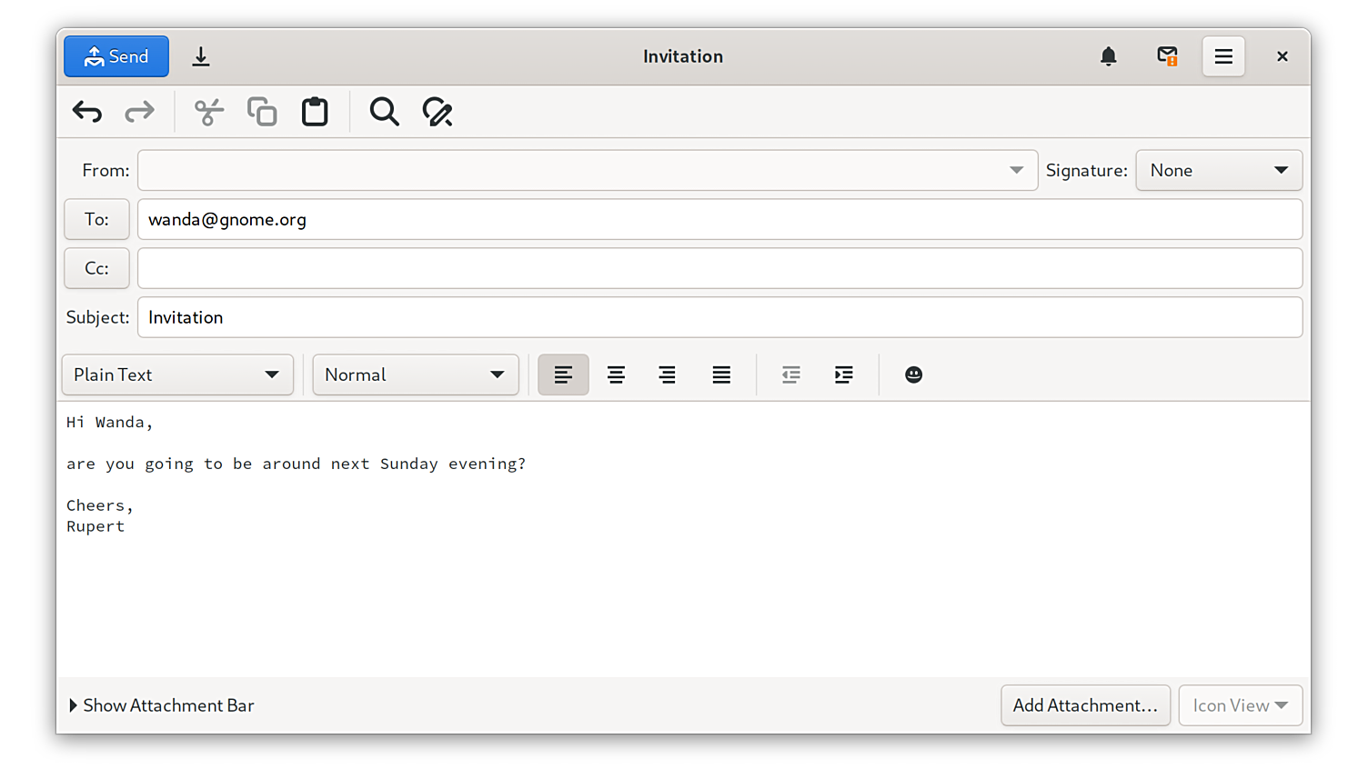This screenshot has width=1368, height=769.
Task: Open the Normal paragraph style dropdown
Action: (x=415, y=375)
